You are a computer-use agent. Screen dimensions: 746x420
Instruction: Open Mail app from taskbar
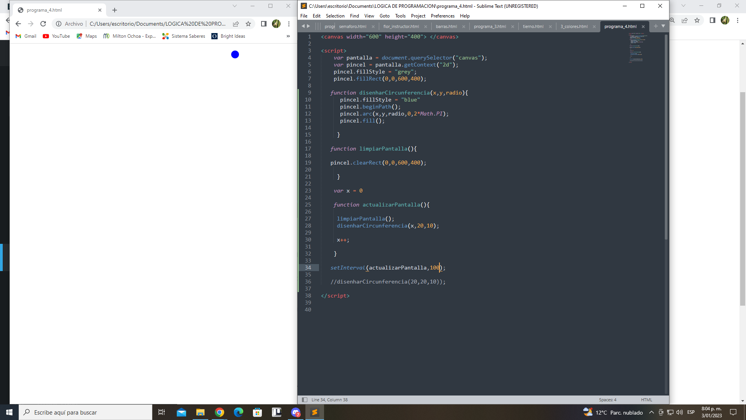181,412
